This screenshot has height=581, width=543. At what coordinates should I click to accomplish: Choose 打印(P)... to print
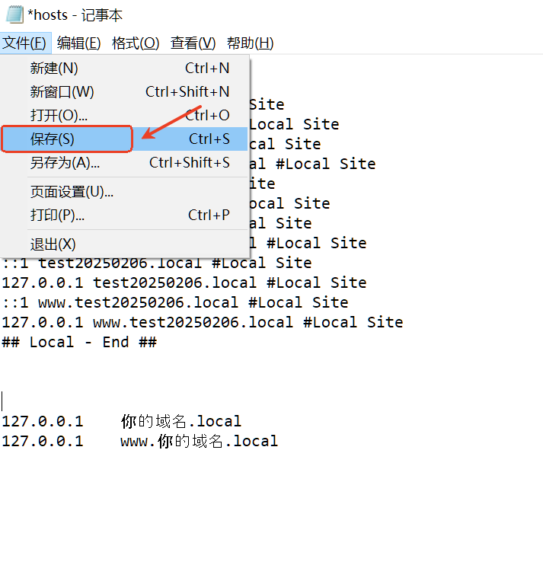57,215
